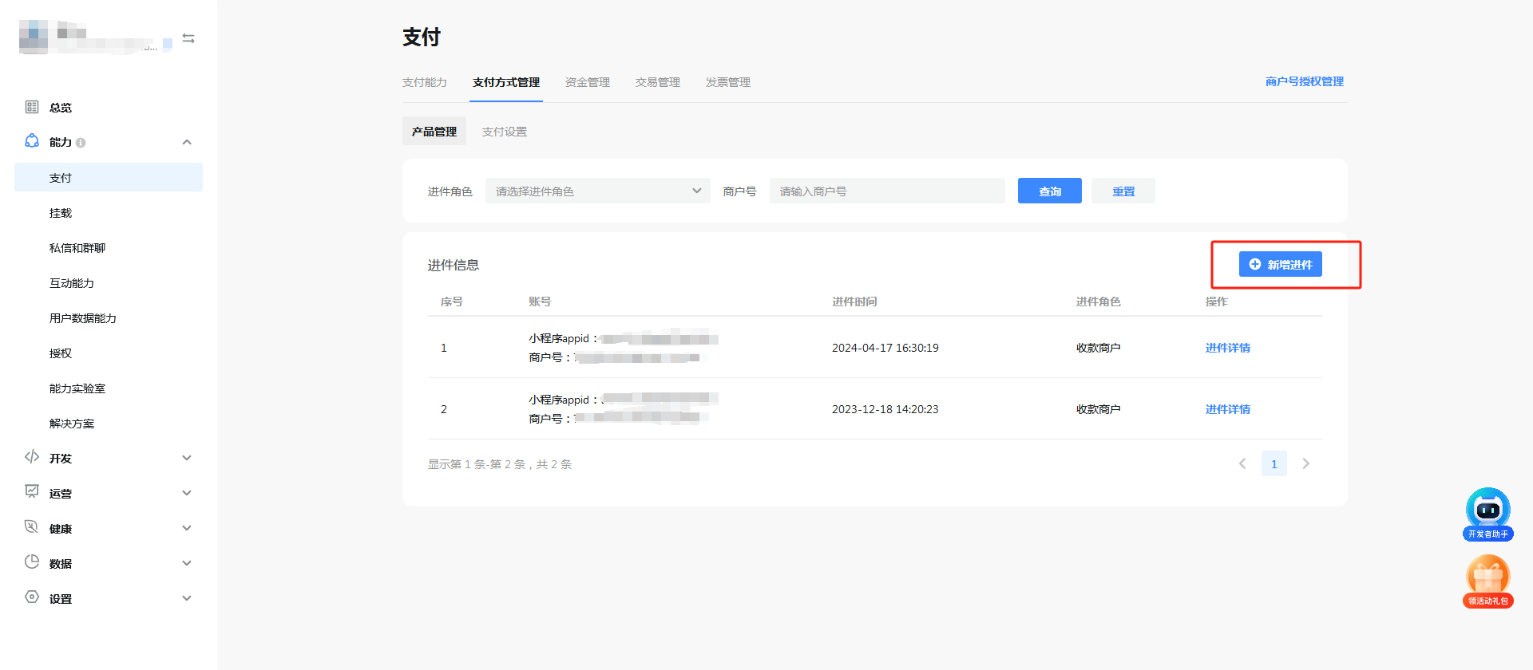Open the 进件角色 dropdown
Screen dimensions: 1533x670
click(x=597, y=191)
